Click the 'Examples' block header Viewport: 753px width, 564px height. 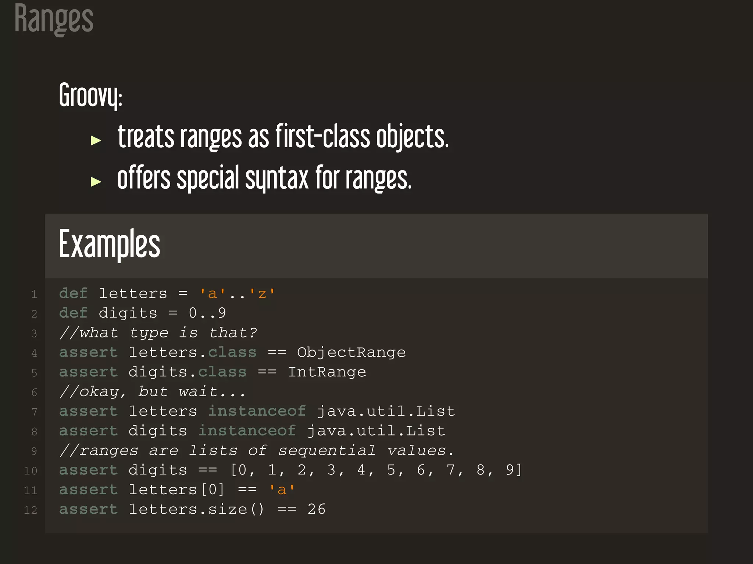[x=110, y=244]
